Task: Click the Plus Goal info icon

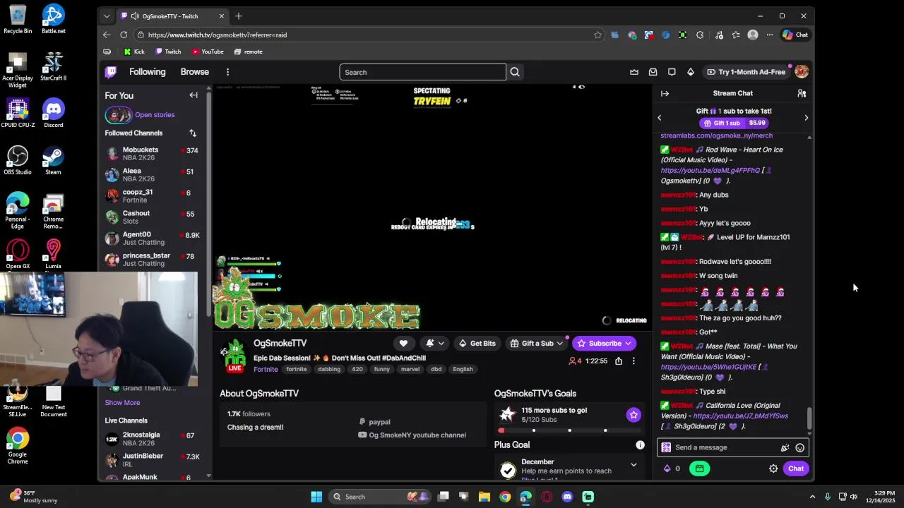Action: (x=640, y=445)
